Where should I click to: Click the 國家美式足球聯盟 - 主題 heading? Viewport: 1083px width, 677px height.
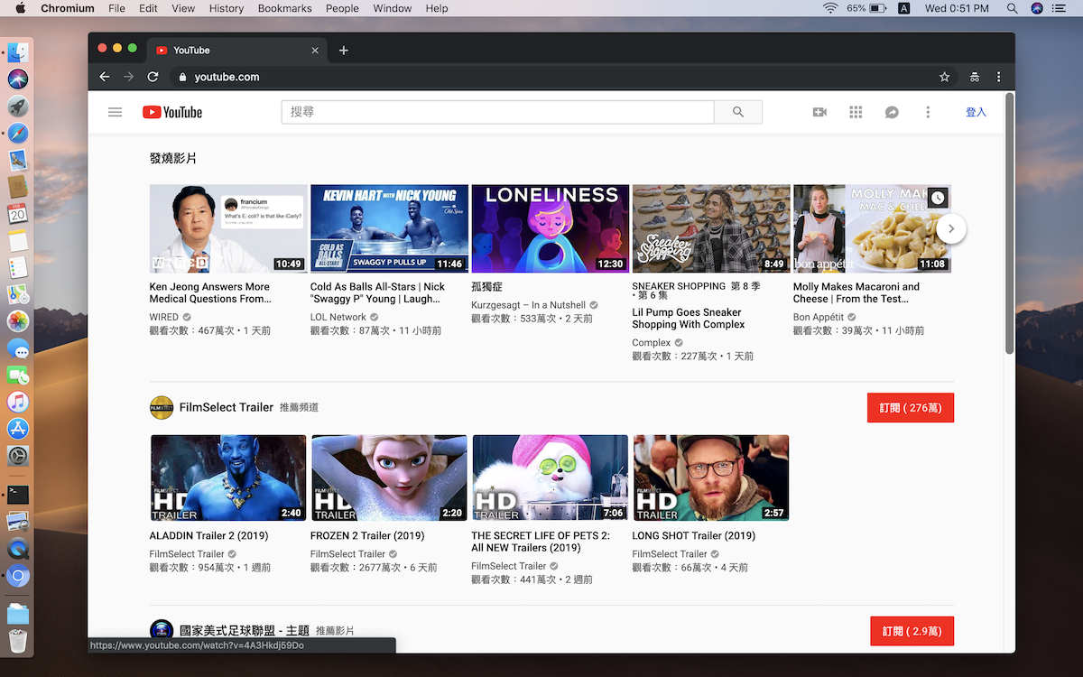point(245,630)
